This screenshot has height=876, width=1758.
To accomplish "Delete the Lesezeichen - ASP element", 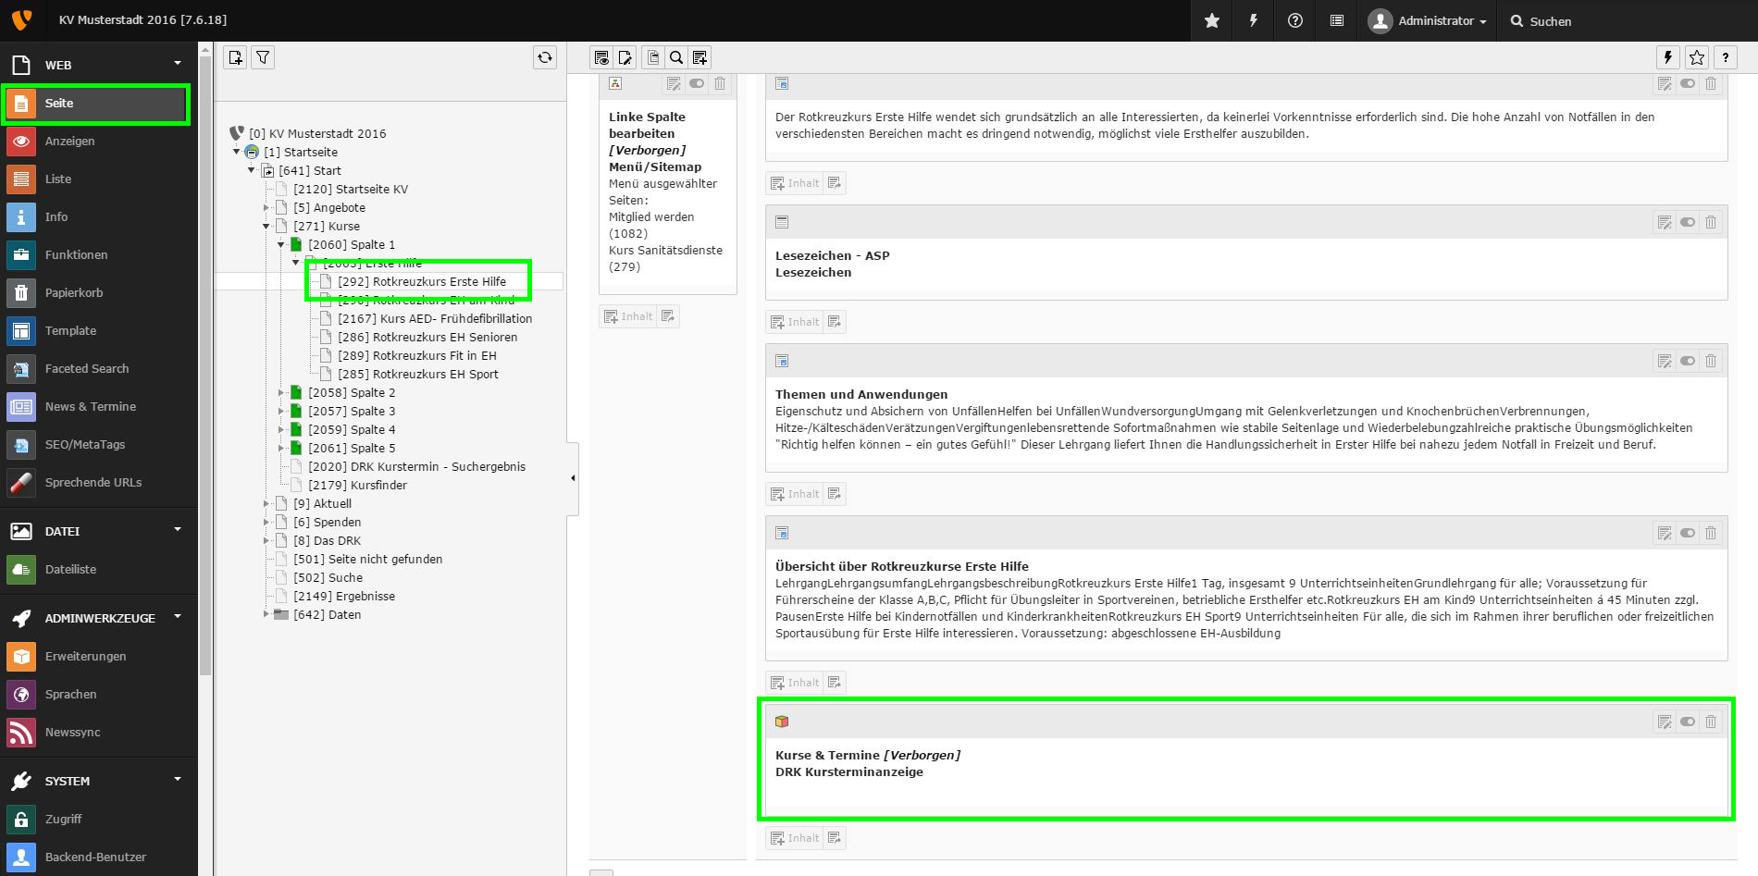I will [x=1711, y=222].
